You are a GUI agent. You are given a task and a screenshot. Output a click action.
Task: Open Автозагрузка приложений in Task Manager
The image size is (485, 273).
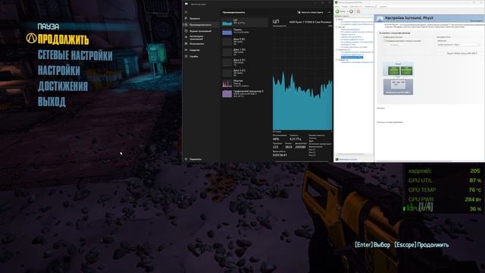tap(197, 37)
